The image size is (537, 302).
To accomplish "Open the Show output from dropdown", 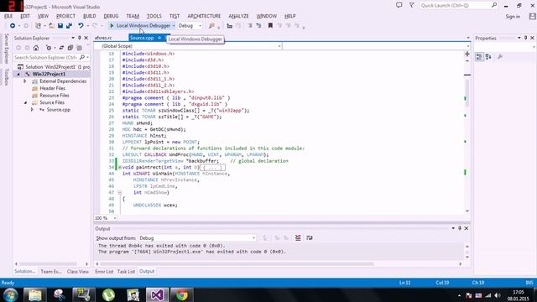I will pyautogui.click(x=197, y=238).
